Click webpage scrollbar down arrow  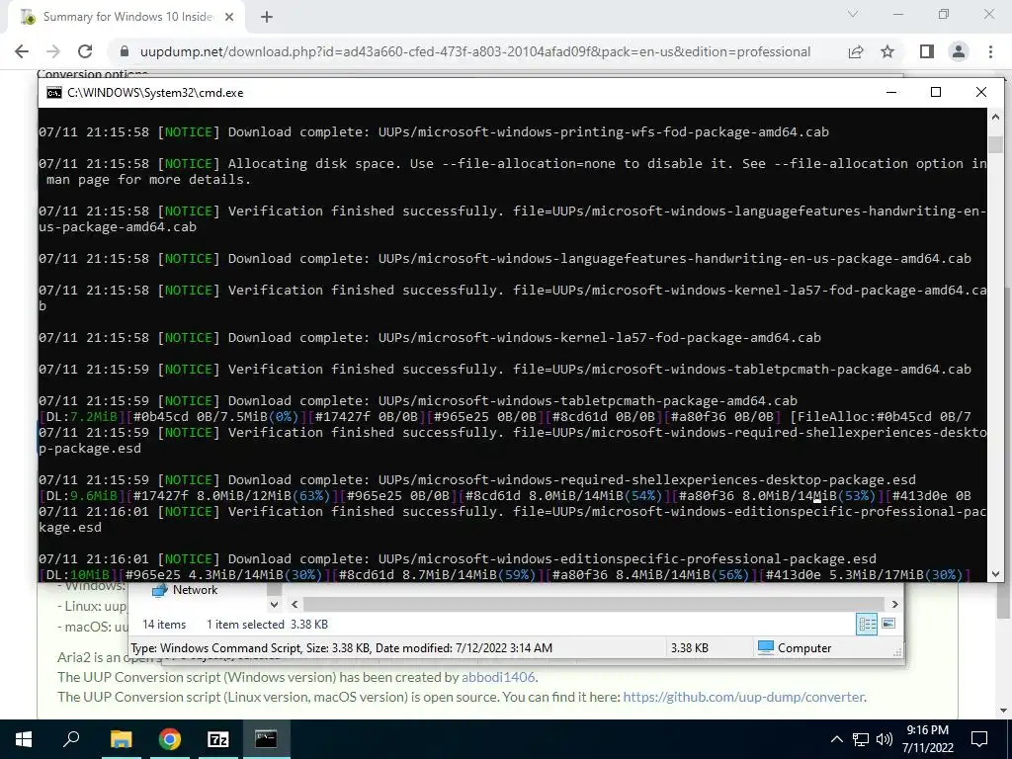1004,711
